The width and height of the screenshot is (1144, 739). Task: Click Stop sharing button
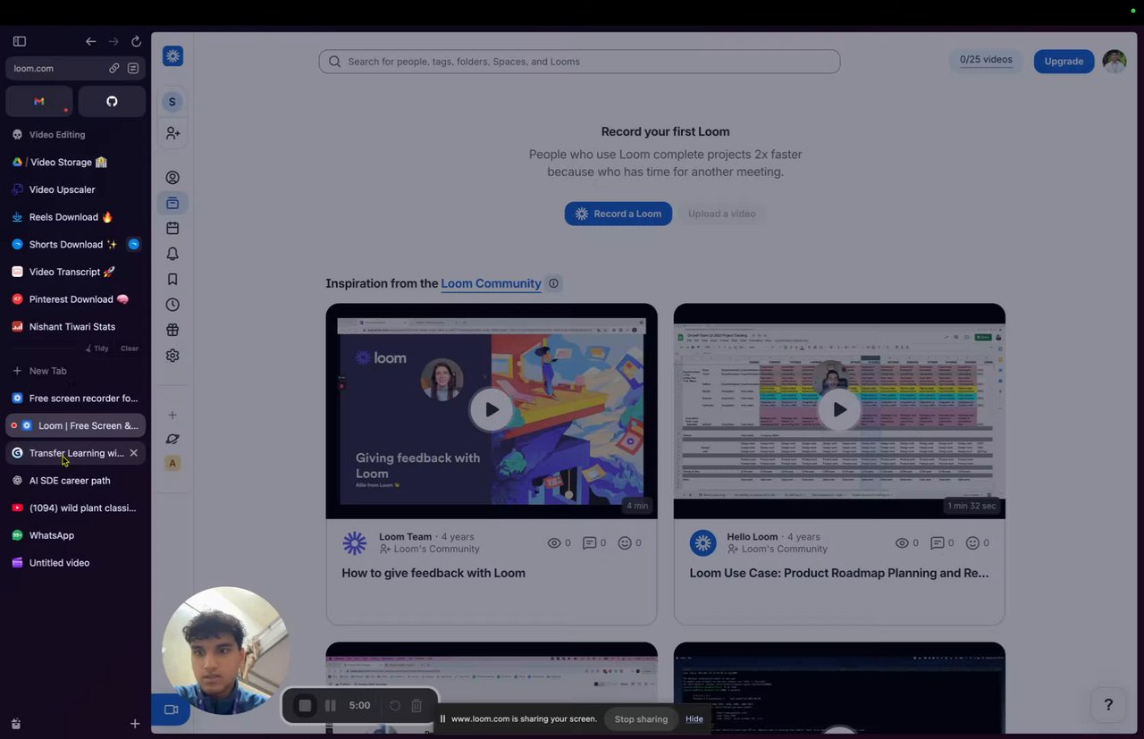point(641,719)
